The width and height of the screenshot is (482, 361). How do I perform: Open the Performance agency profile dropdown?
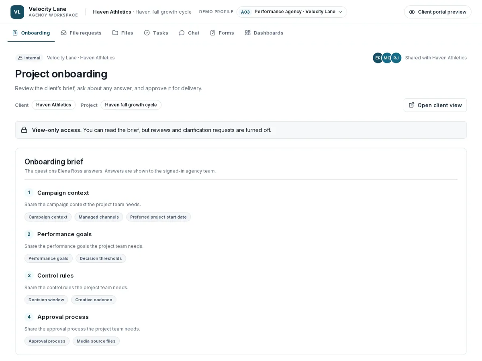point(292,12)
